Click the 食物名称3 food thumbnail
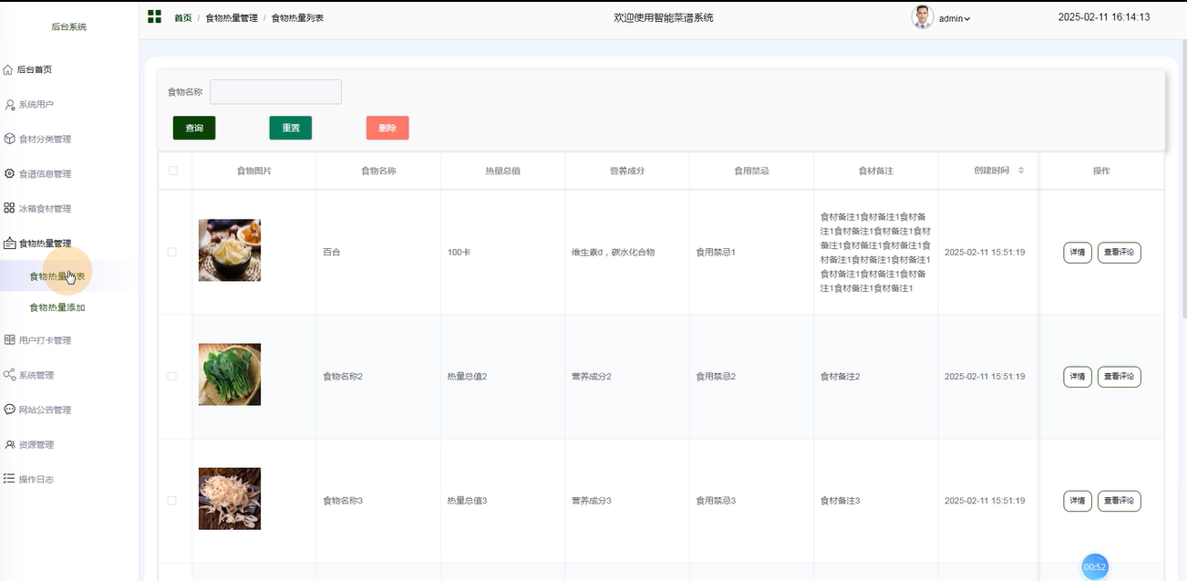The image size is (1187, 581). click(x=230, y=499)
